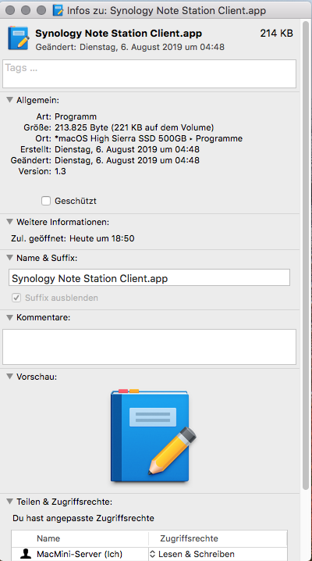Enable the Geschützt checkbox

coord(46,201)
